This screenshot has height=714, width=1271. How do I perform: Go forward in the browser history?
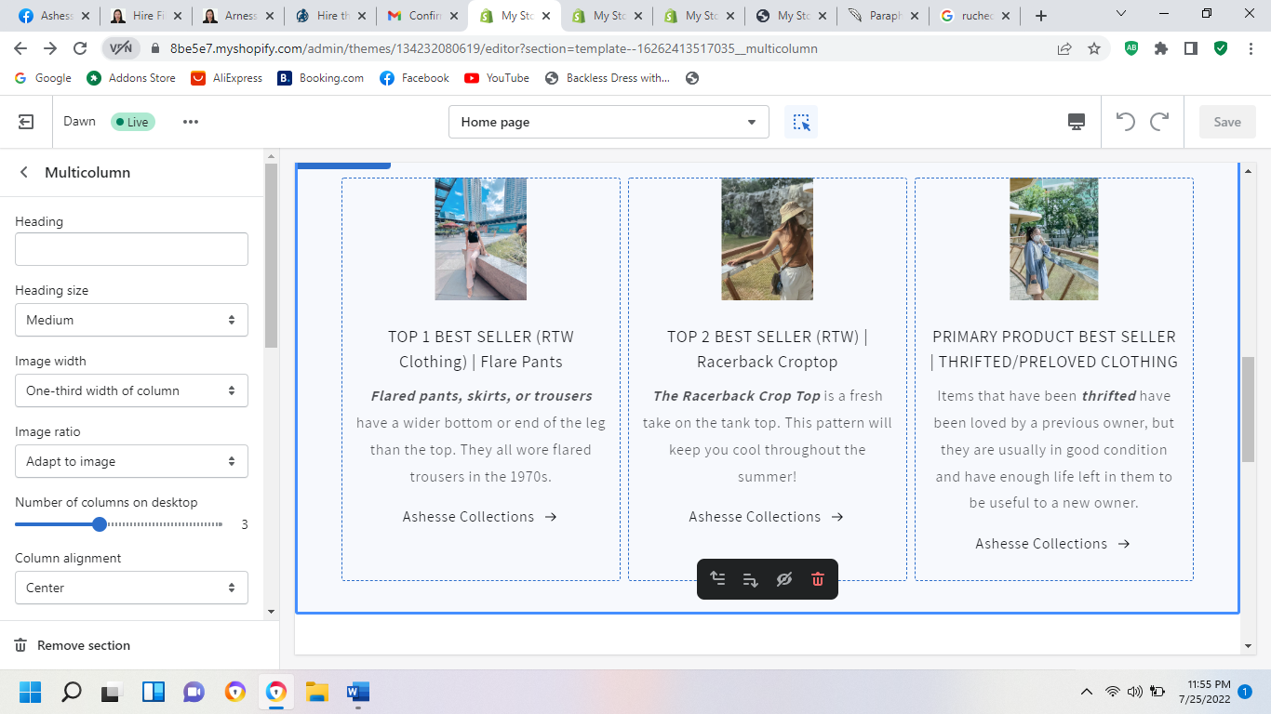(x=50, y=48)
